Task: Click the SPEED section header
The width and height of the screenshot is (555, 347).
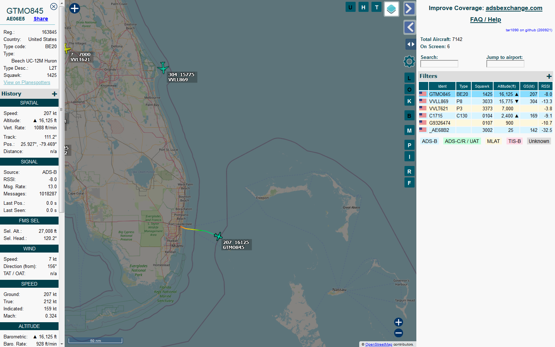Action: coord(29,284)
